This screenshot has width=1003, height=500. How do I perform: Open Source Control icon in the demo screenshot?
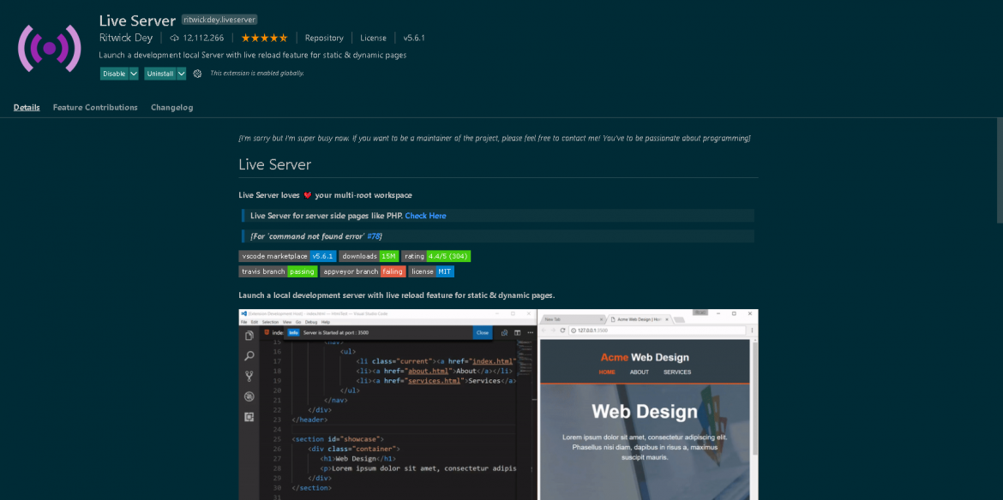tap(249, 375)
